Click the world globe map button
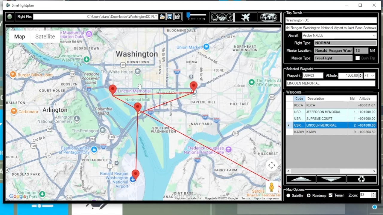383x215 pixels. (x=269, y=17)
